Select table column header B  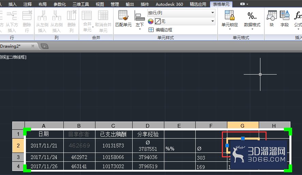(79, 125)
